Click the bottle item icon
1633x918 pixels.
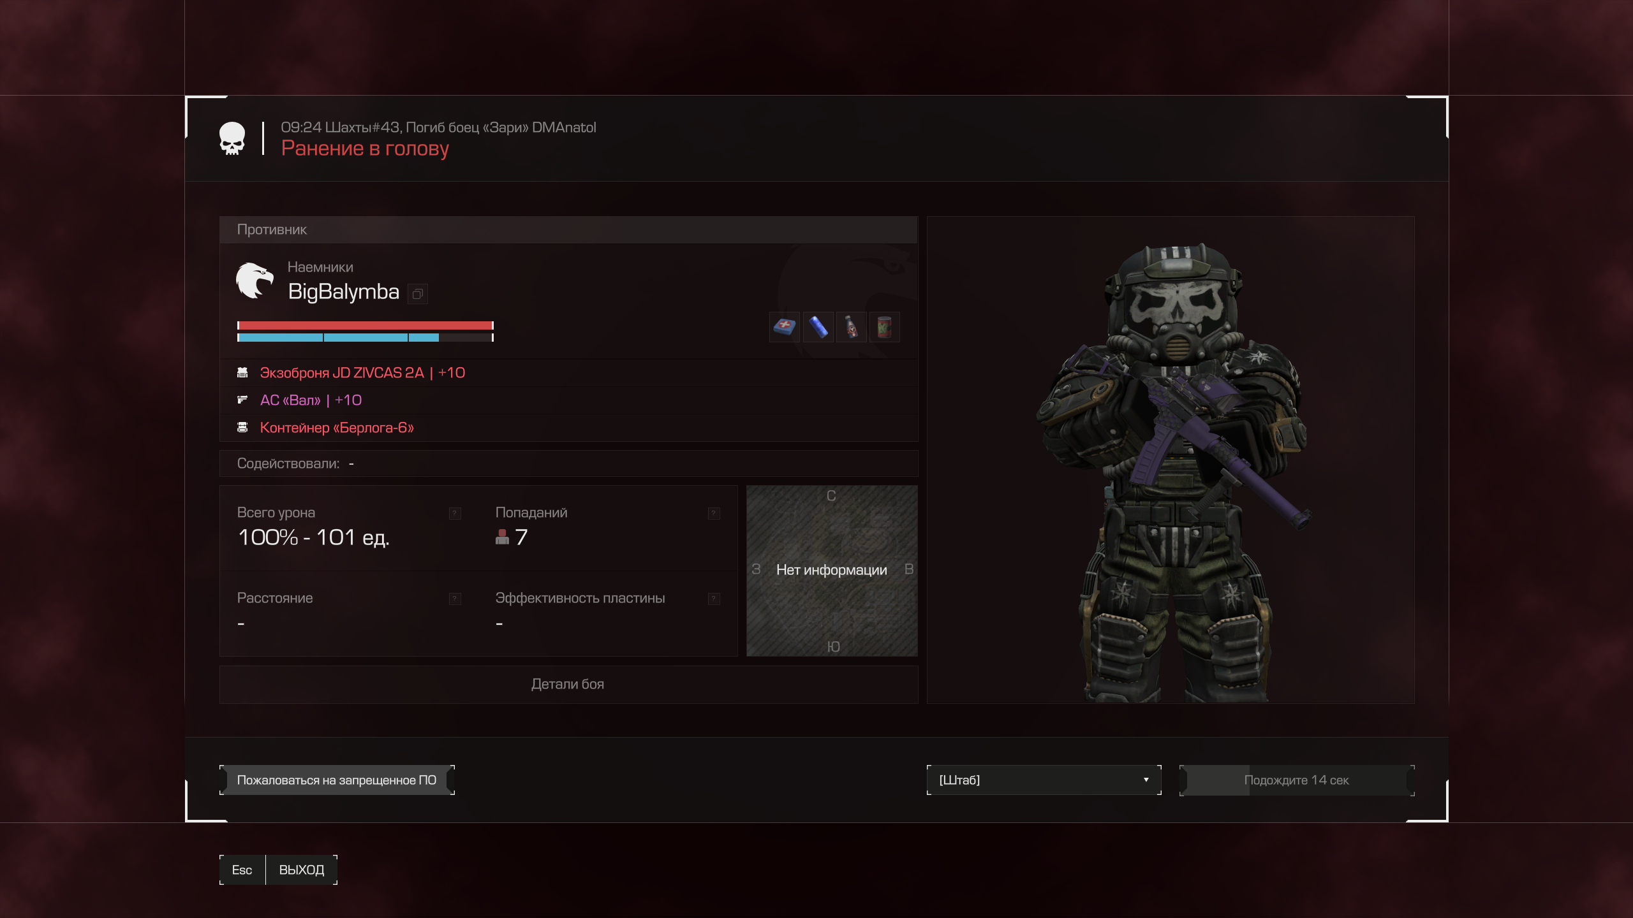(x=852, y=327)
